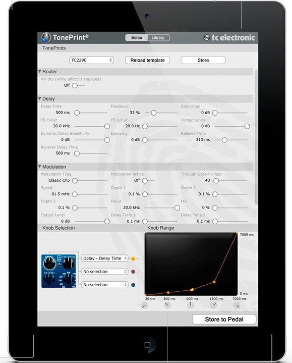This screenshot has height=363, width=292.
Task: Click Modulation Output Level slider handle
Action: click(107, 222)
